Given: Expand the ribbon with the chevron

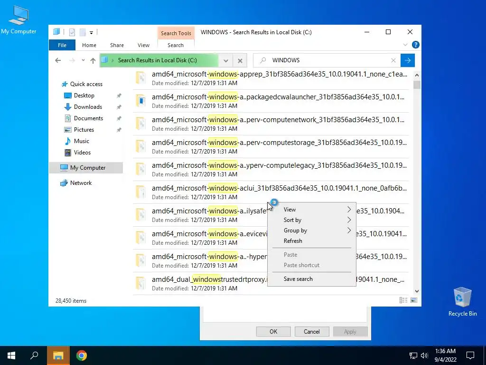Looking at the screenshot, I should point(405,45).
